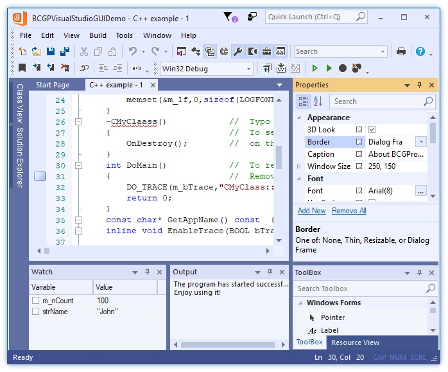Click the Print icon
This screenshot has width=448, height=372.
coord(401,51)
